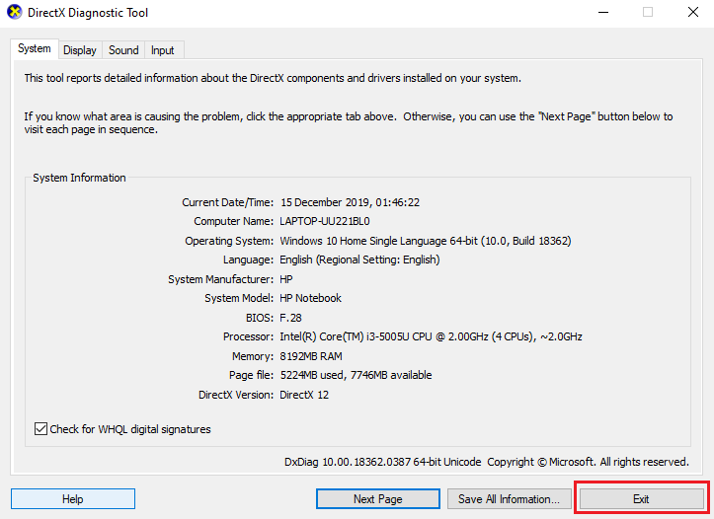
Task: Click the DirectX Diagnostic Tool title icon
Action: (x=14, y=12)
